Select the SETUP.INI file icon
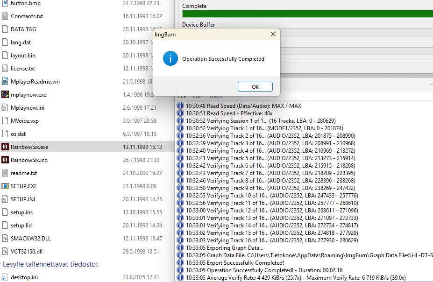Viewport: 433px width, 282px height. (x=5, y=199)
